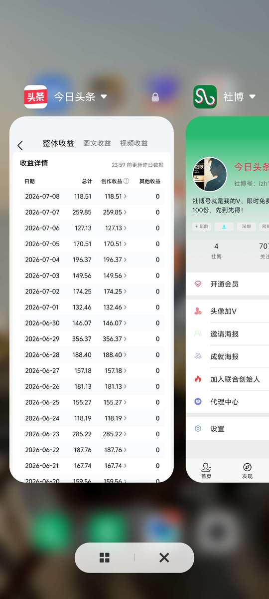The image size is (269, 599).
Task: Expand the 今日头条 dropdown arrow
Action: tap(104, 97)
